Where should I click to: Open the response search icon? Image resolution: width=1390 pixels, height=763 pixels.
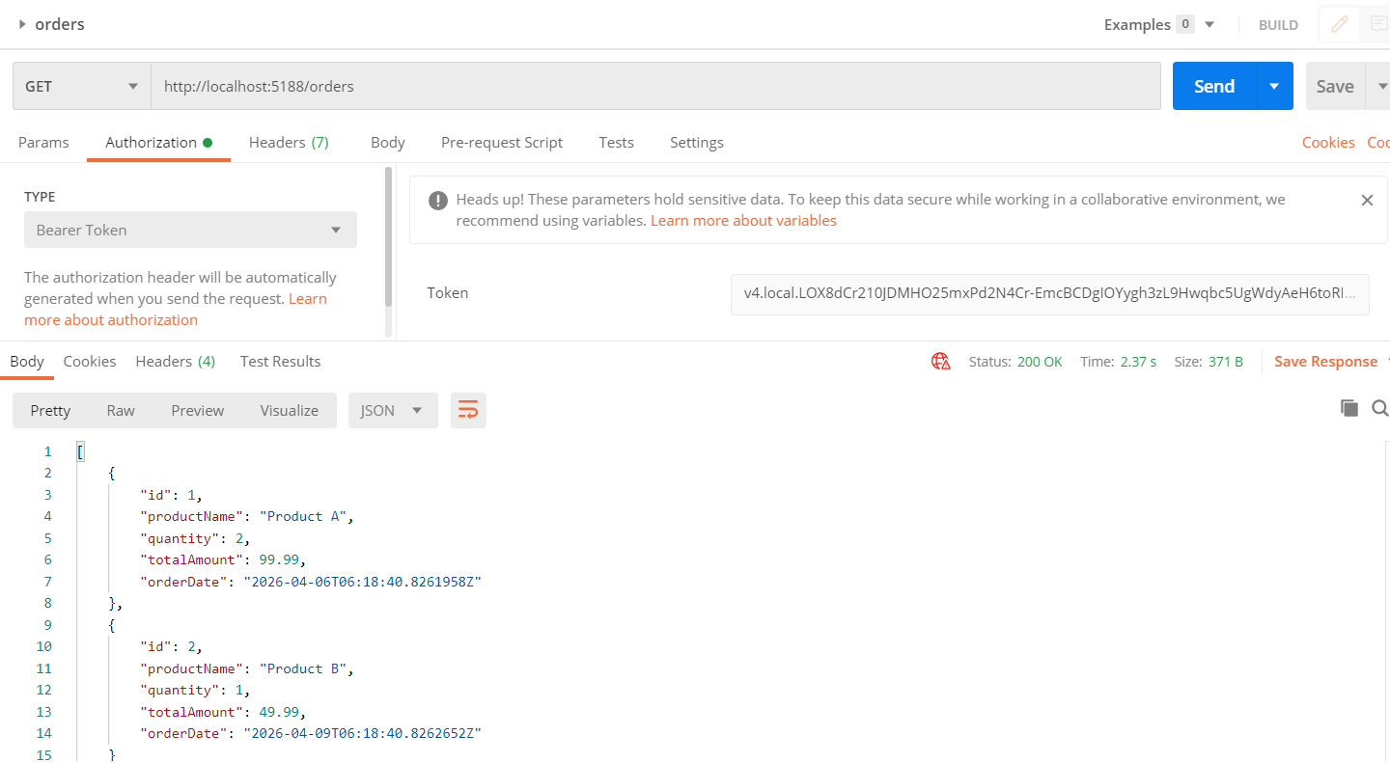pos(1379,408)
